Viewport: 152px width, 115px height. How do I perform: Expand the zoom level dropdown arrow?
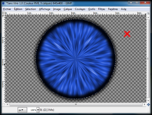tap(38, 110)
